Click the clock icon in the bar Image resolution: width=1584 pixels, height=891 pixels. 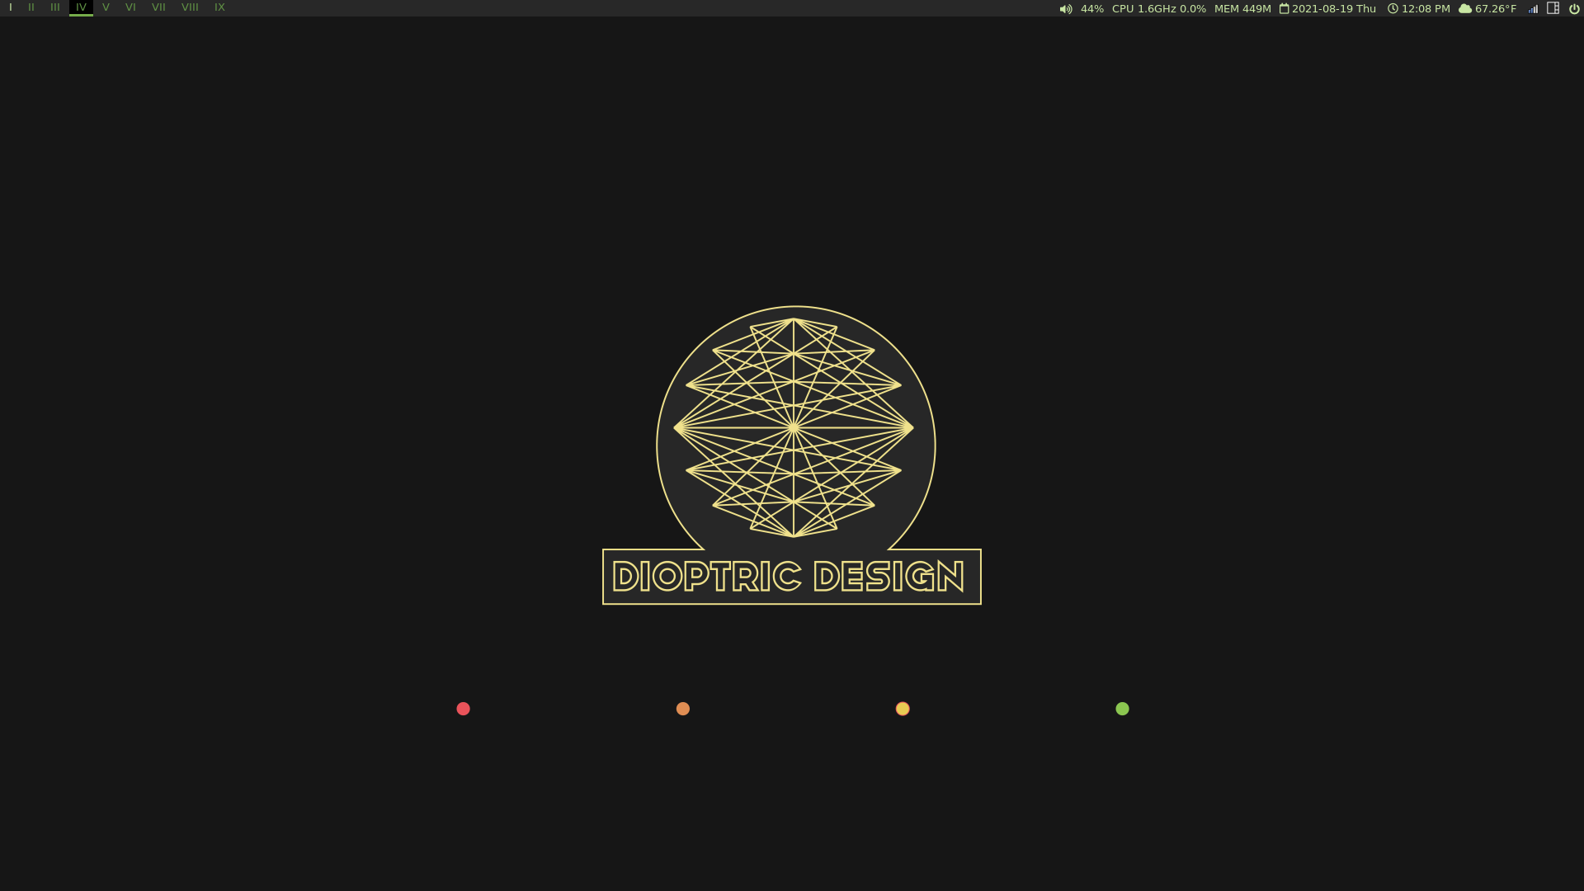(1393, 8)
